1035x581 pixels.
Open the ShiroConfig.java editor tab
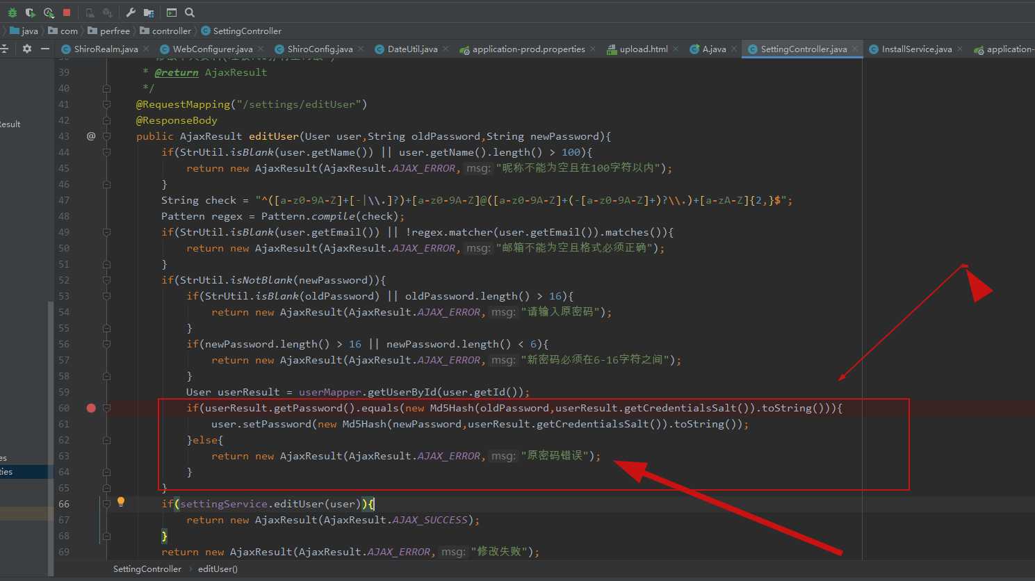click(320, 49)
